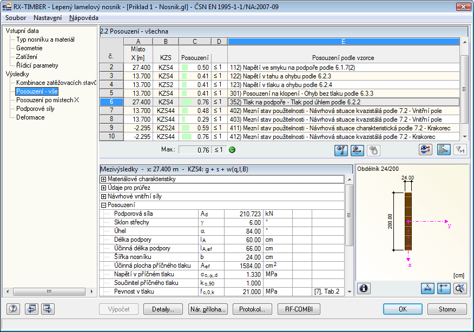Click the Pevnost v tlaku value 21.000

coord(243,291)
